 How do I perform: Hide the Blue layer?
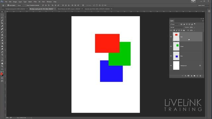coord(171,56)
